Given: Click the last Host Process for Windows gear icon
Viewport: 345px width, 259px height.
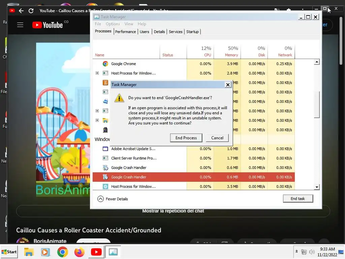Looking at the screenshot, I should tap(105, 186).
